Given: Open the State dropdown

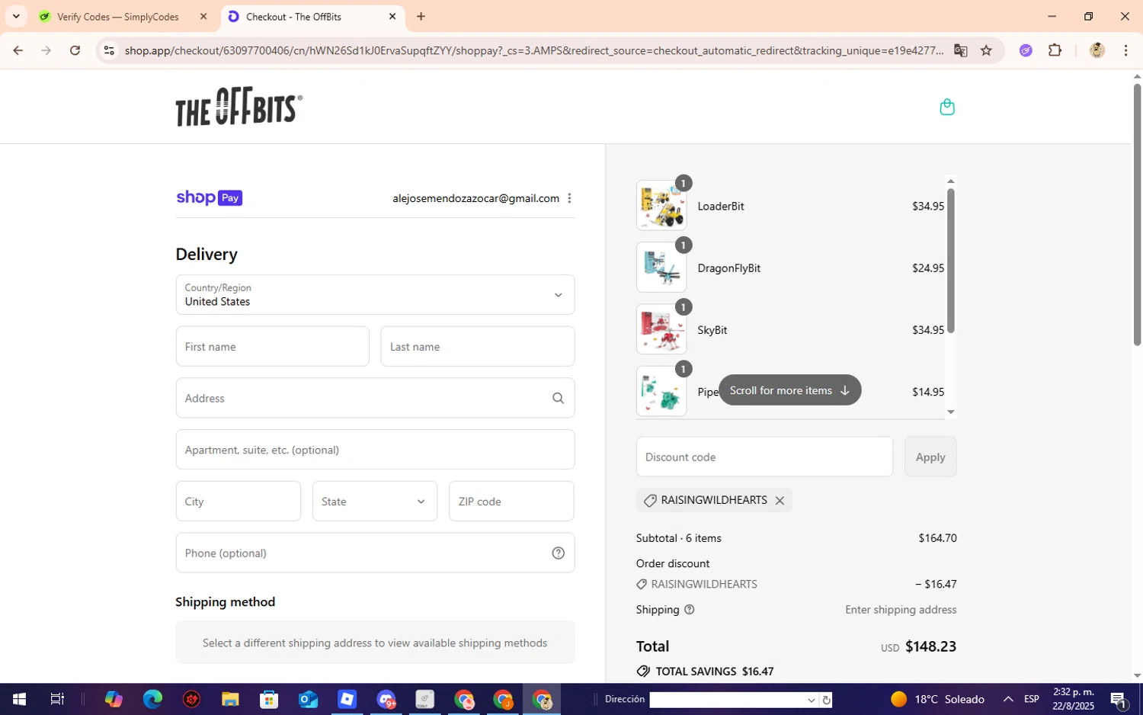Looking at the screenshot, I should click(x=375, y=502).
